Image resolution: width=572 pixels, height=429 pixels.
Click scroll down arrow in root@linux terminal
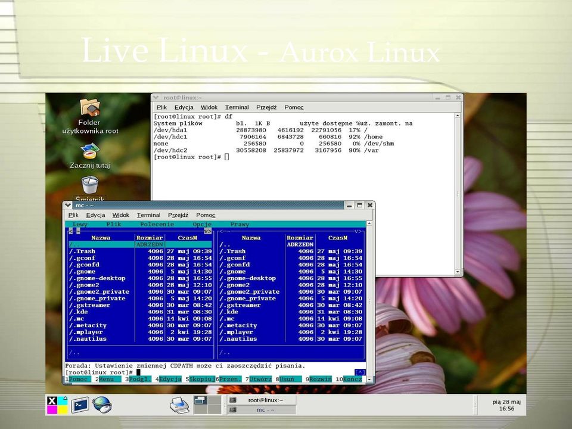(458, 272)
